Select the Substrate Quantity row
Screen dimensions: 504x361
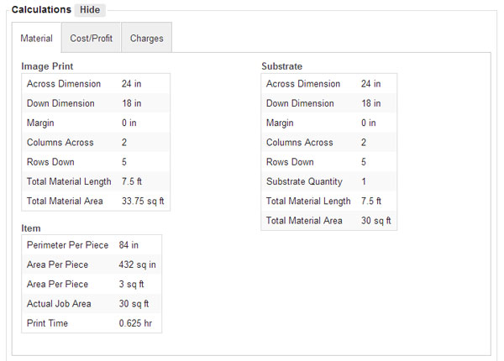(328, 181)
